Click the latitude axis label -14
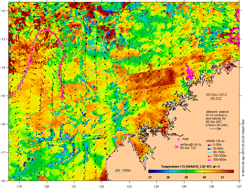 click(3, 67)
